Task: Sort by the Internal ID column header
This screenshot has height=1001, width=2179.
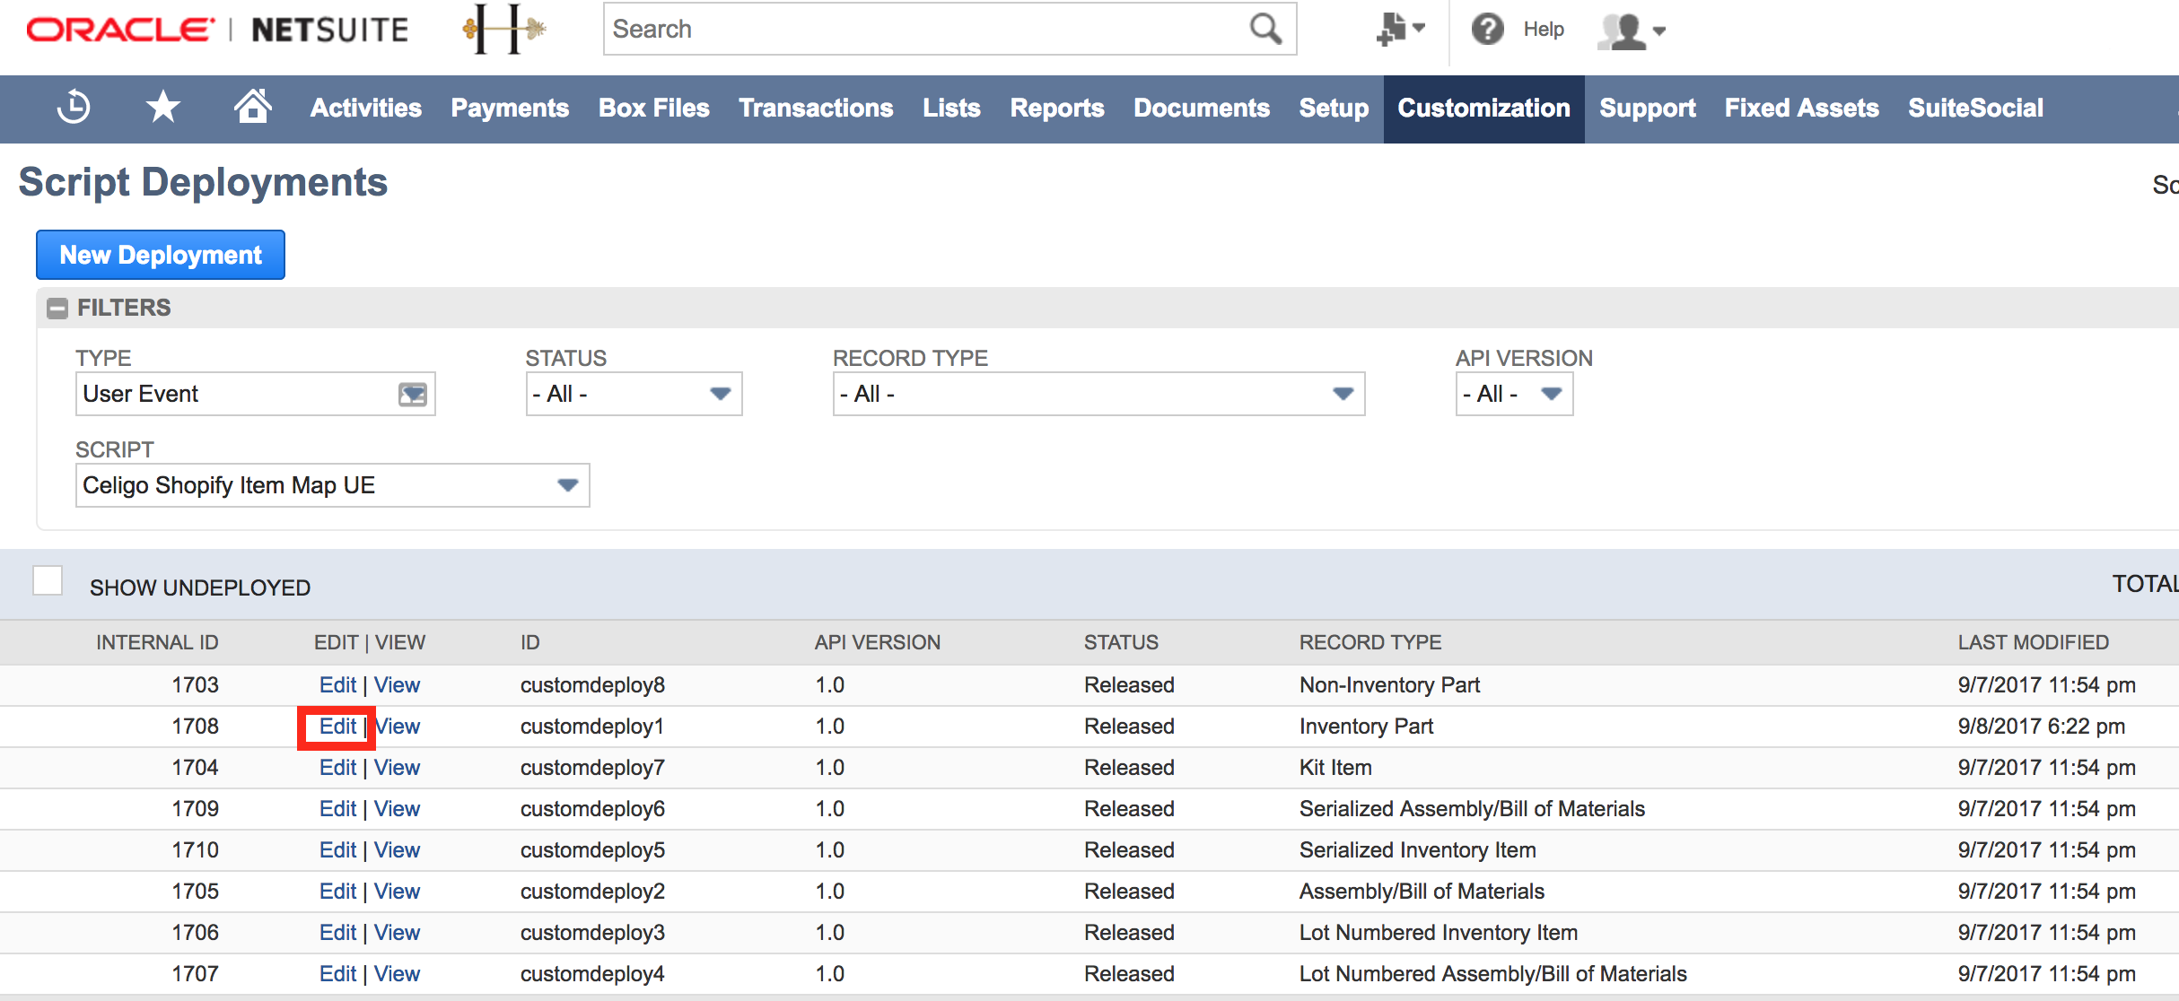Action: [x=157, y=642]
